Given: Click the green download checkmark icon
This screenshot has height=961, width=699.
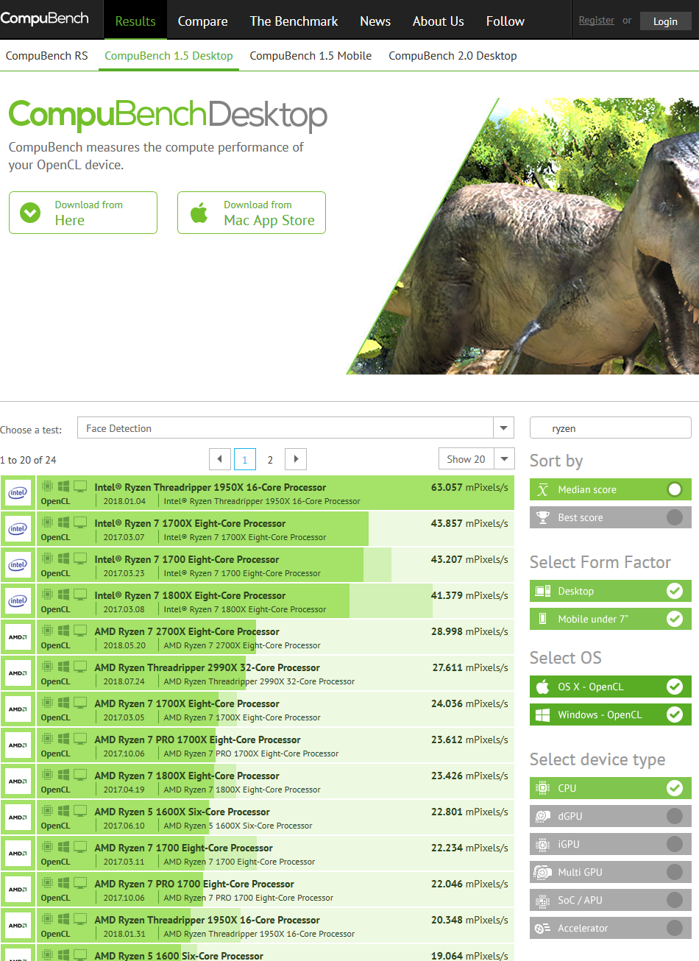Looking at the screenshot, I should point(30,213).
